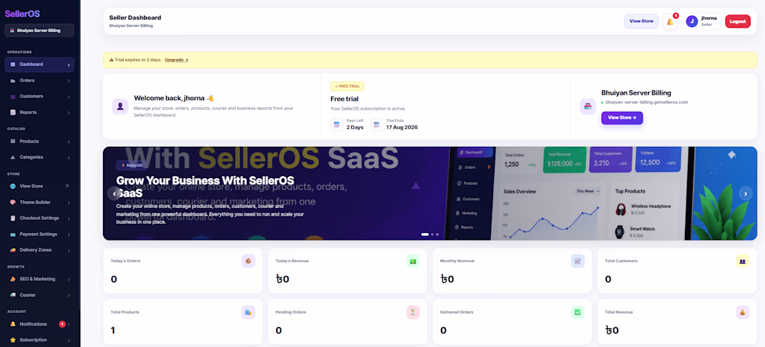This screenshot has height=347, width=765.
Task: Advance to next banner slide
Action: [746, 194]
